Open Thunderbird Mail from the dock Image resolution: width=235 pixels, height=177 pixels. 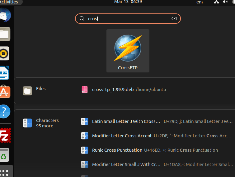pyautogui.click(x=5, y=15)
